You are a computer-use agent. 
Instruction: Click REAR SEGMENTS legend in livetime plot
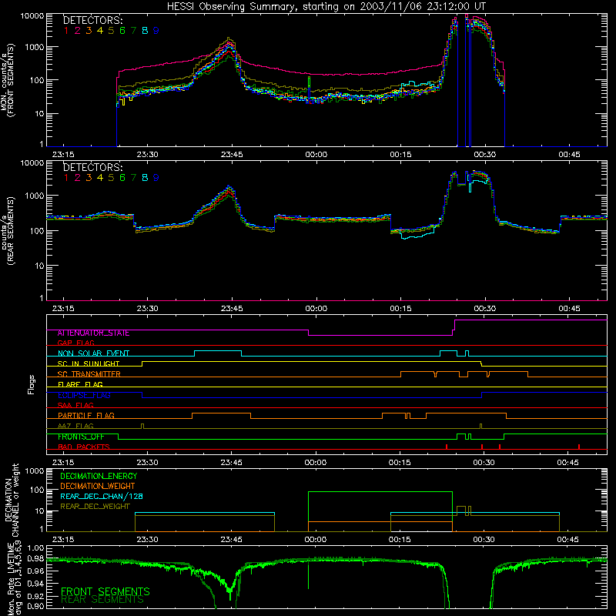pos(102,600)
